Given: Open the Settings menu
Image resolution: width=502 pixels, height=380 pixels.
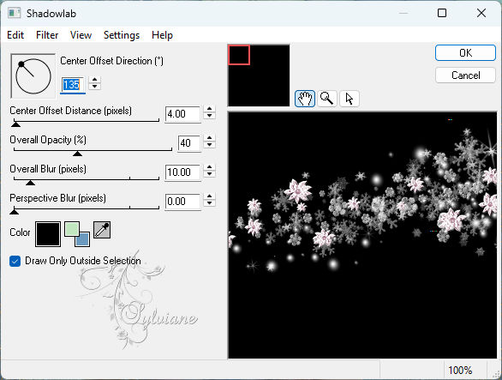Looking at the screenshot, I should pyautogui.click(x=122, y=35).
